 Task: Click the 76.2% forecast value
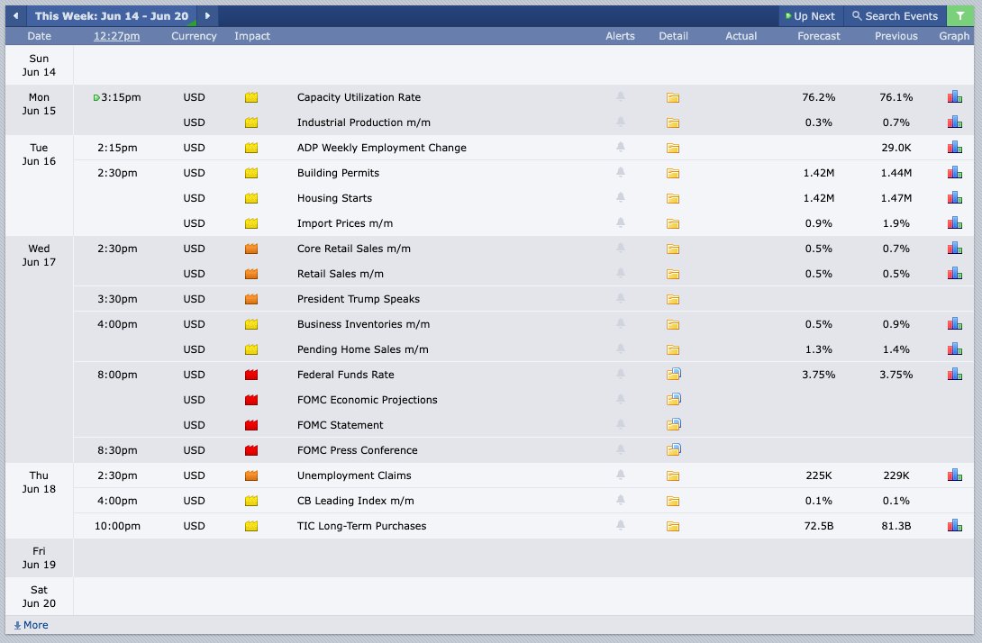(818, 97)
